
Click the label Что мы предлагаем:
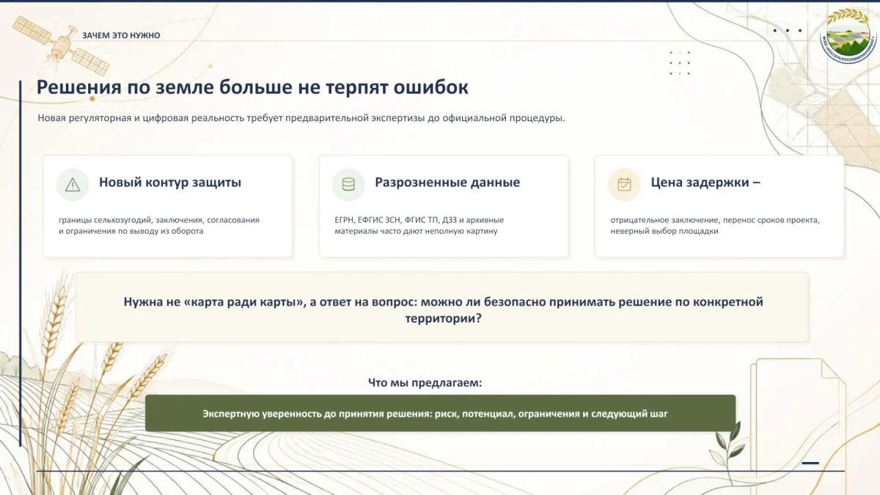(425, 383)
